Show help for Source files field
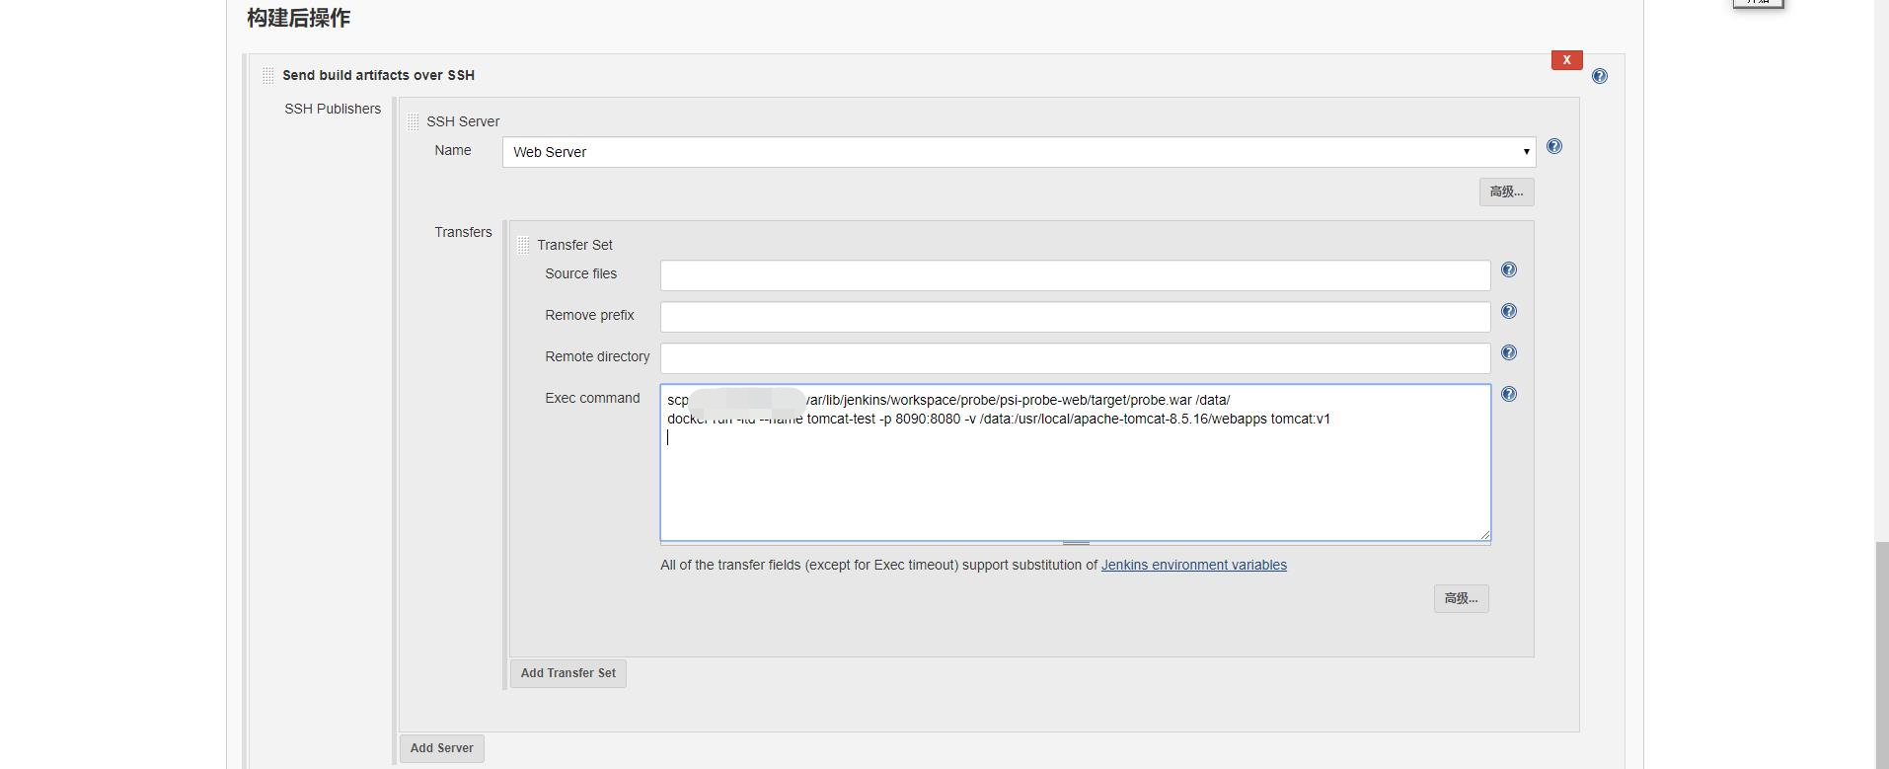Screen dimensions: 1889x769 [1509, 270]
